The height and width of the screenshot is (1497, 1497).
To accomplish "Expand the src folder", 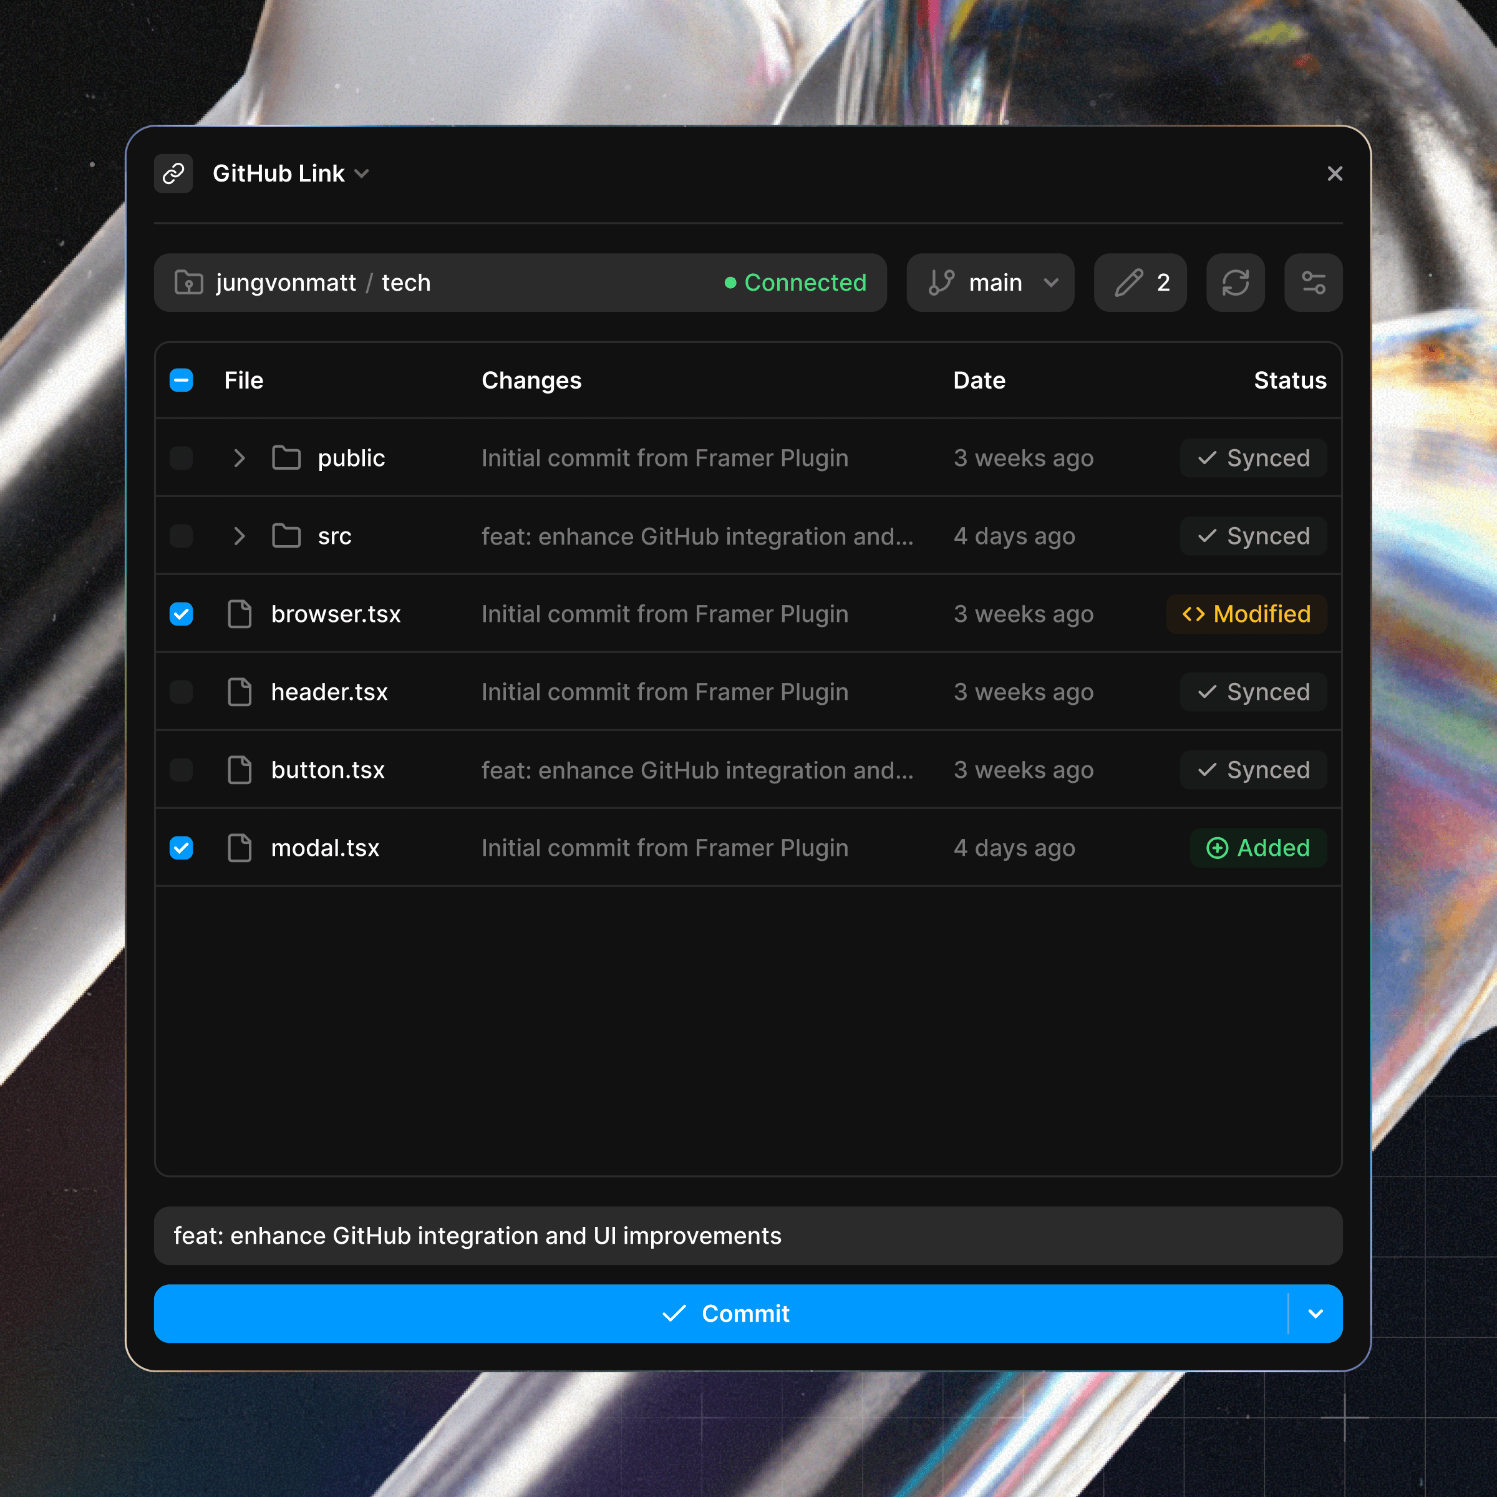I will coord(239,536).
